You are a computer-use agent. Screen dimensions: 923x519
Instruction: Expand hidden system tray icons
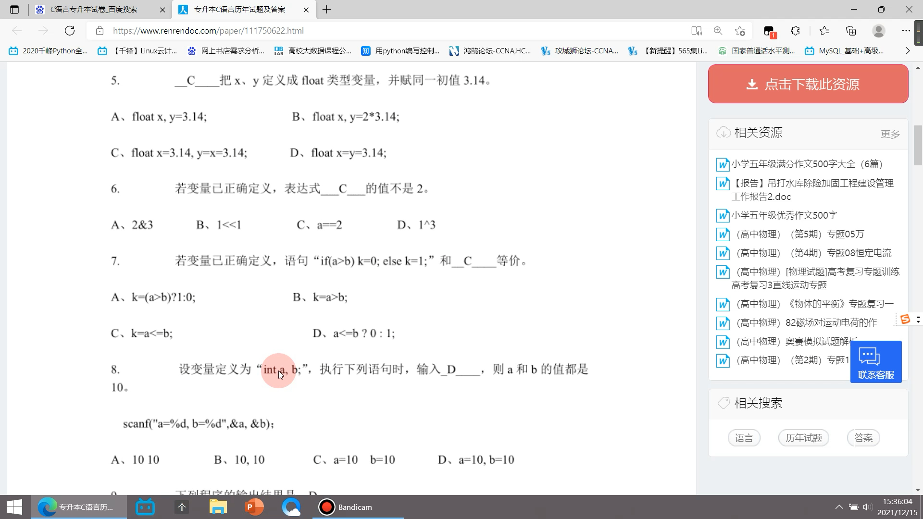tap(838, 507)
